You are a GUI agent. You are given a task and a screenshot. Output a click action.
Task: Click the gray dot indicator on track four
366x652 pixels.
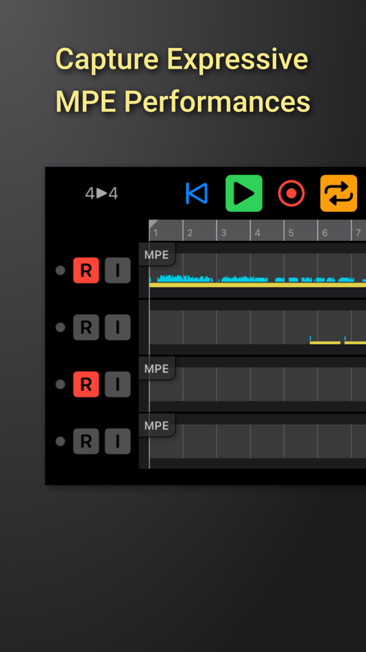tap(60, 441)
